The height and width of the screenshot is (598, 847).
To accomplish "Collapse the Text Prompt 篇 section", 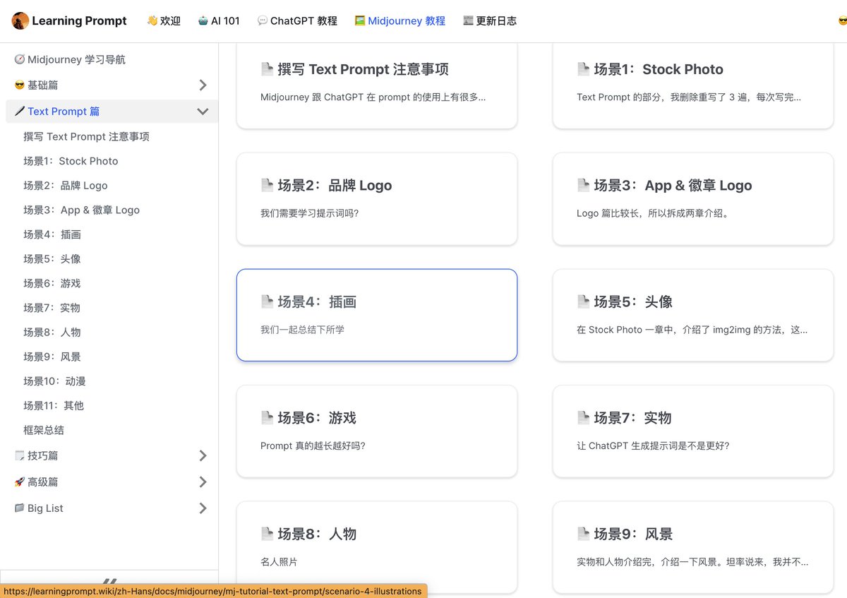I will [x=203, y=111].
